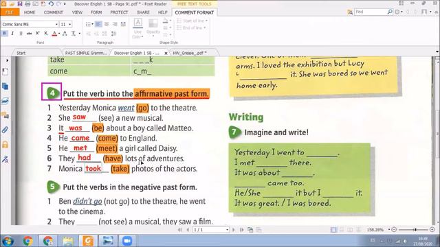Switch to the HOME ribbon tab
Screen dimensions: 440x247
pyautogui.click(x=30, y=12)
